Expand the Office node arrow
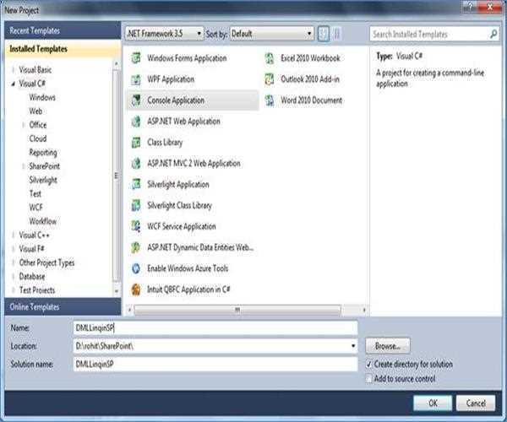The image size is (507, 422). pyautogui.click(x=24, y=125)
